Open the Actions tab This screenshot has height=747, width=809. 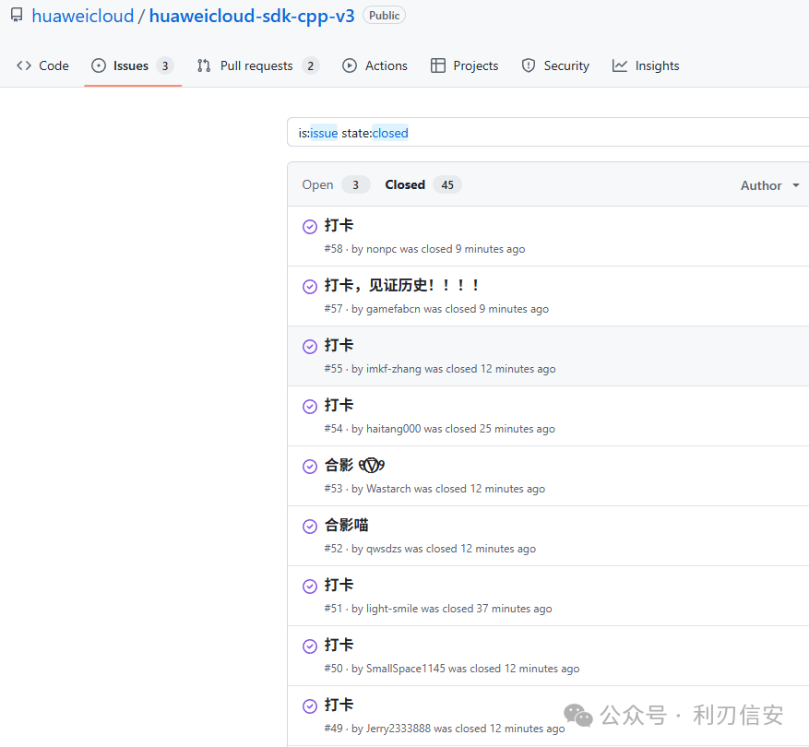375,66
